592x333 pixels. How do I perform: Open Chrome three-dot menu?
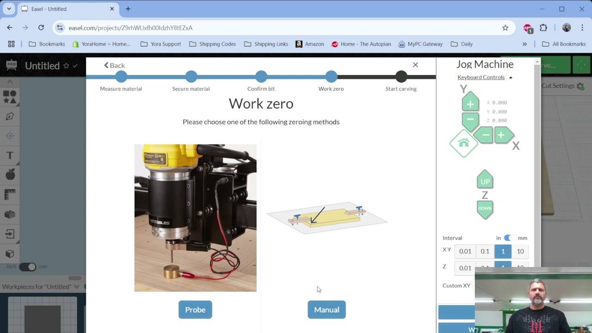582,28
